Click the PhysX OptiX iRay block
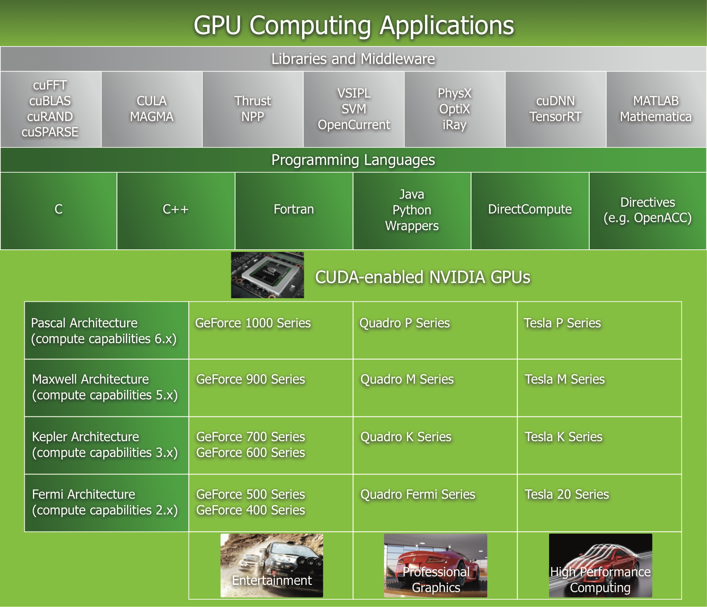This screenshot has width=707, height=607. pos(454,109)
